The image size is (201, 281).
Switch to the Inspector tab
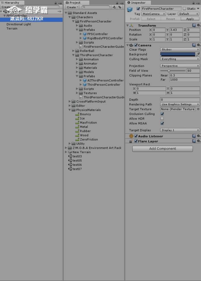[x=138, y=3]
